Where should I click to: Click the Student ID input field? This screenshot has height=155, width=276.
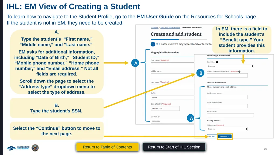click(x=169, y=121)
